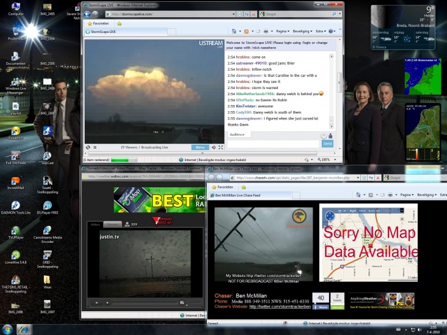Reload the Ustream video stream
The width and height of the screenshot is (447, 335).
coord(88,147)
